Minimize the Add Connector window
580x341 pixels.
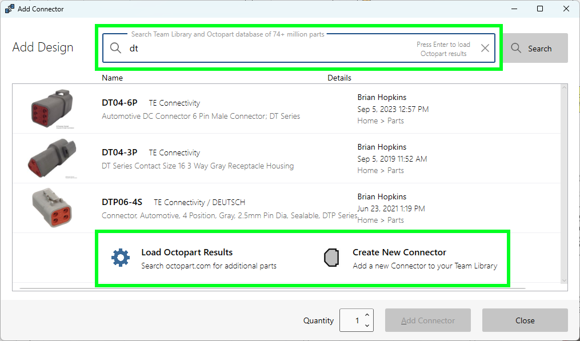tap(514, 9)
